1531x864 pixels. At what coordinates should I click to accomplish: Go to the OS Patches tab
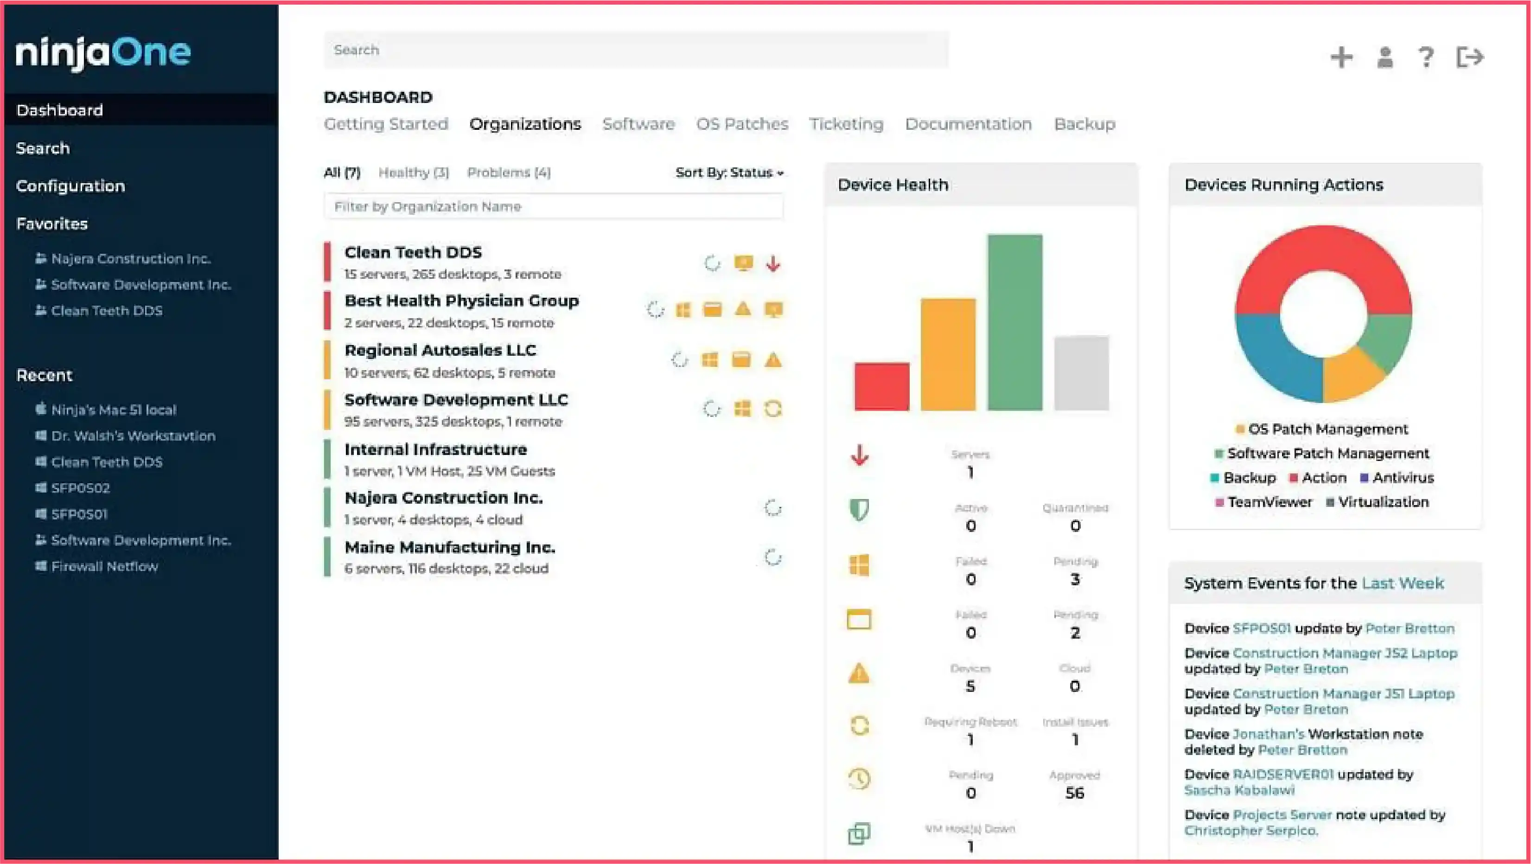(742, 124)
